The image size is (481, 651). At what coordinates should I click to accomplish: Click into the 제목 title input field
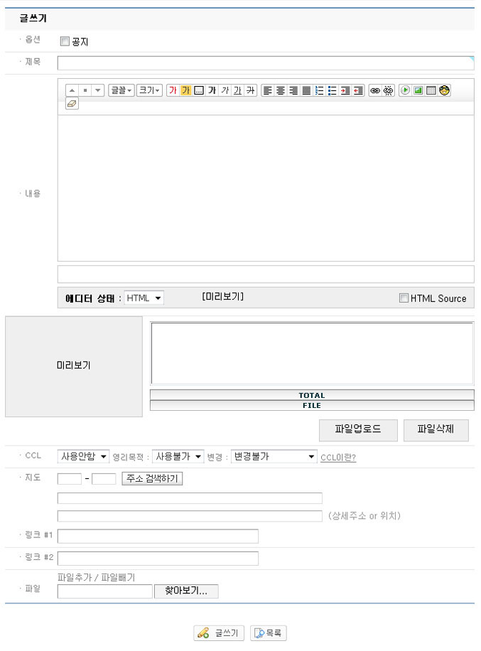tap(265, 63)
